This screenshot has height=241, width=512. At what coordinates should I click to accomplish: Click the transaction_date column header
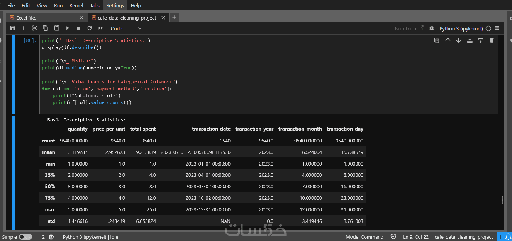211,129
